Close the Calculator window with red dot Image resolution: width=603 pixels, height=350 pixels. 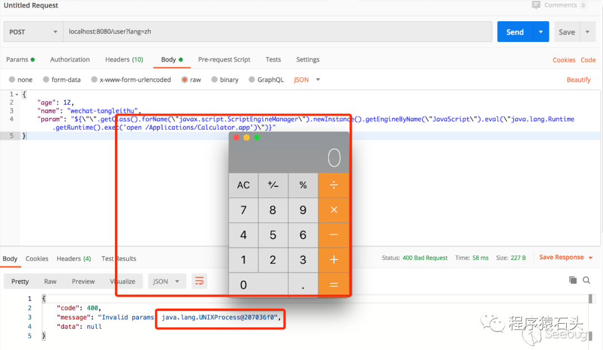[237, 138]
